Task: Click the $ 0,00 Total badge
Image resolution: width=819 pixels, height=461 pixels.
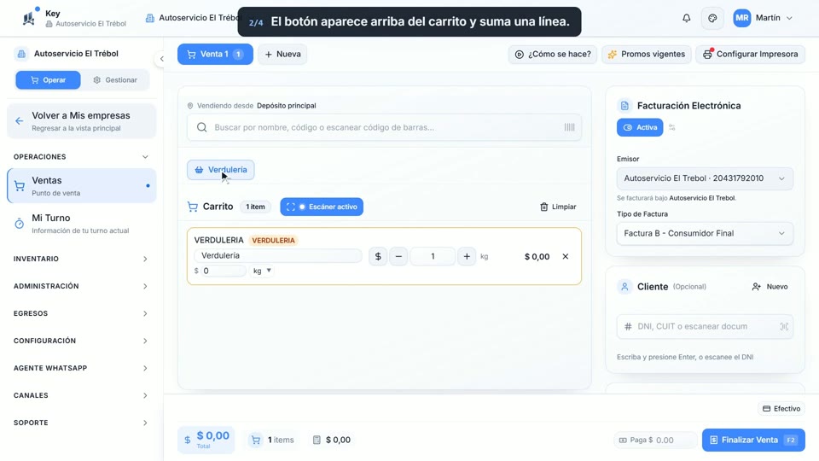Action: [206, 441]
